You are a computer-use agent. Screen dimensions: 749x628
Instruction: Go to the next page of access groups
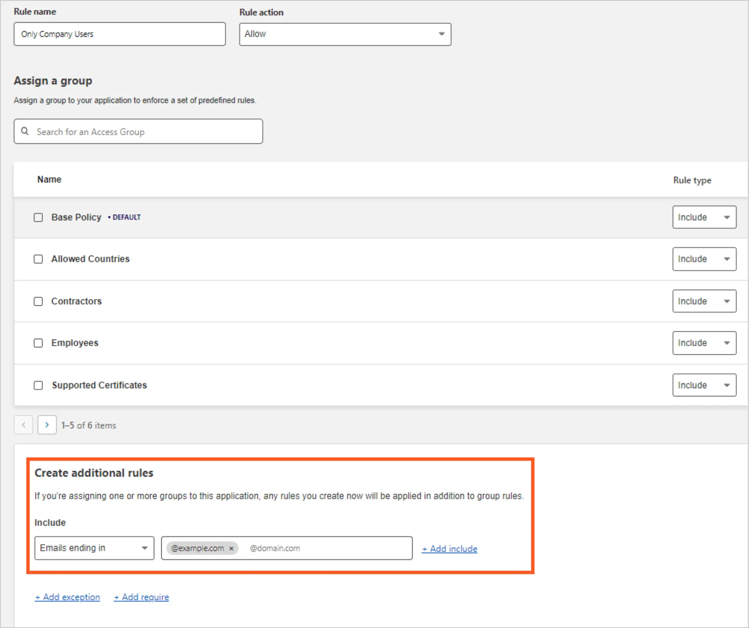tap(47, 425)
